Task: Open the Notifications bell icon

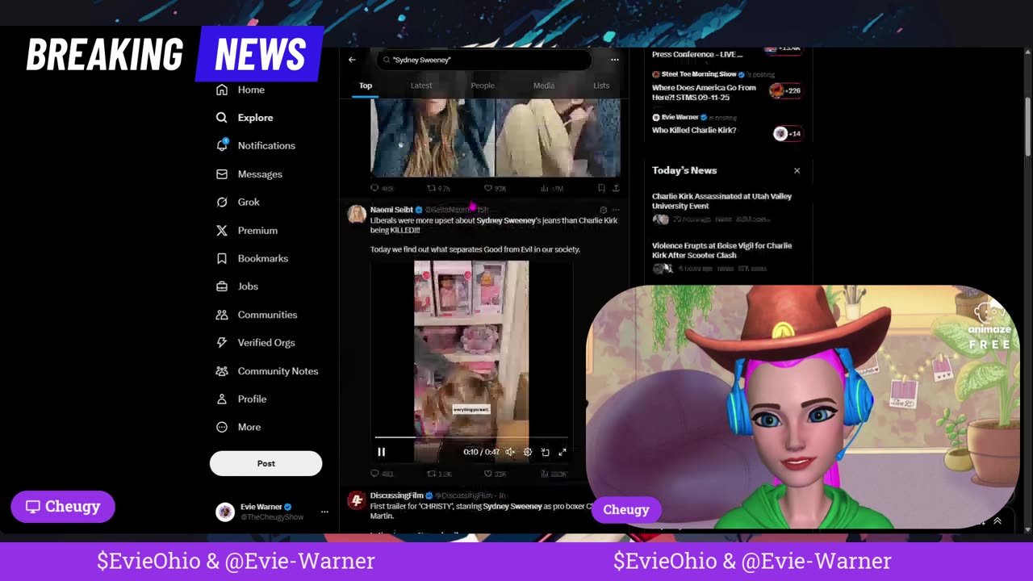Action: click(222, 145)
